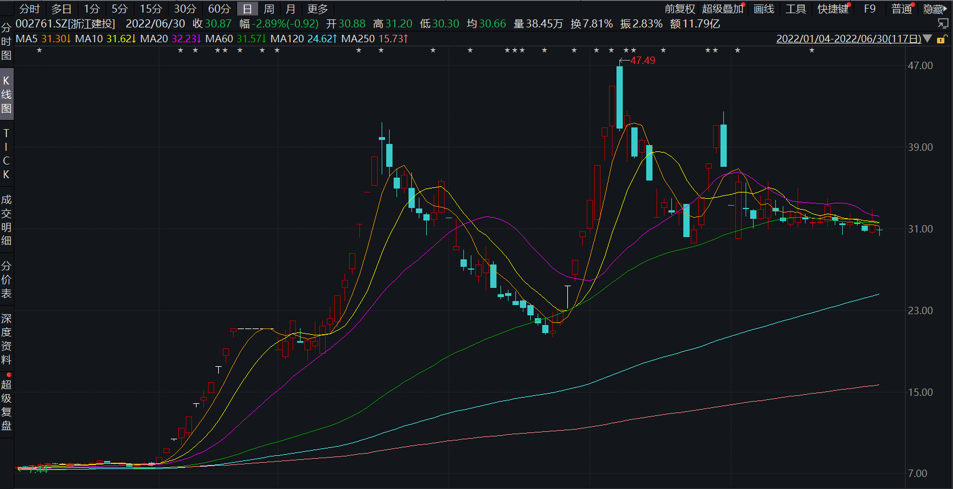Click the date 2022/06/30 in header

point(155,23)
